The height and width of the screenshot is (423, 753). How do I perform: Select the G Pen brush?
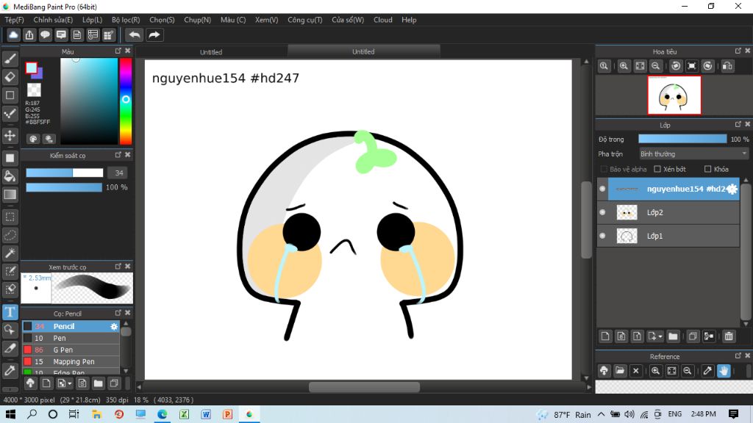71,350
